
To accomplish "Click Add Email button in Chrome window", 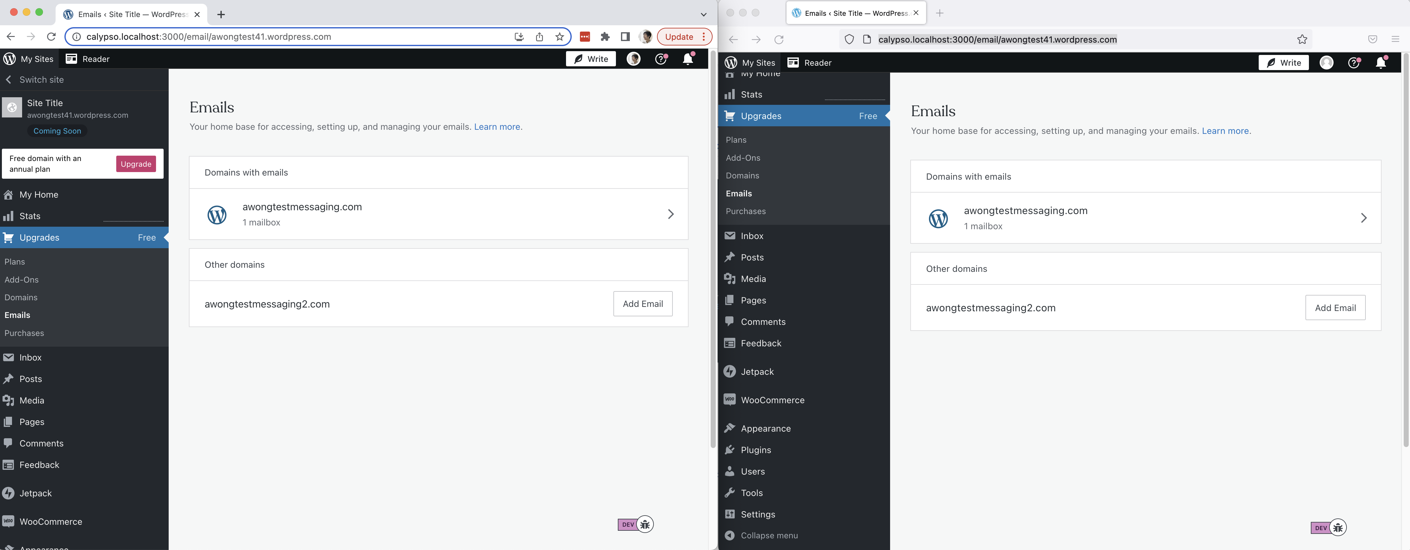I will [x=642, y=304].
